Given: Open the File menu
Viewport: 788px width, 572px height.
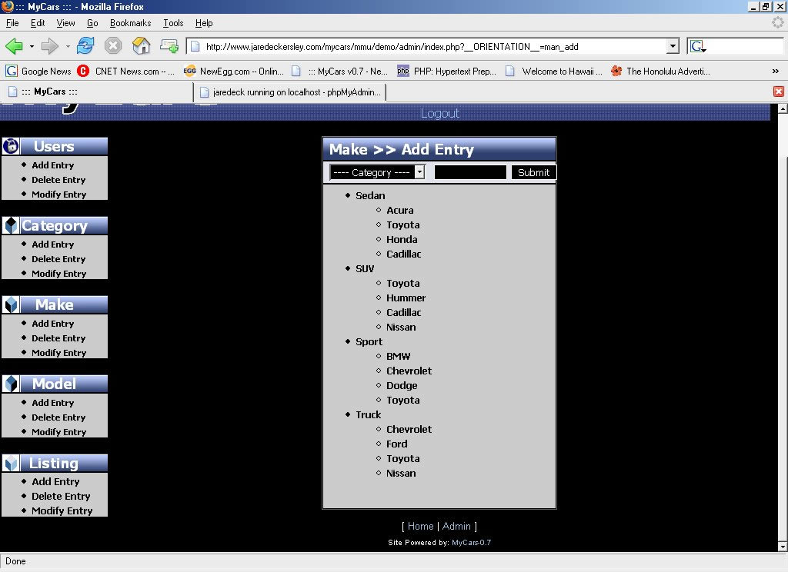Looking at the screenshot, I should click(x=12, y=23).
